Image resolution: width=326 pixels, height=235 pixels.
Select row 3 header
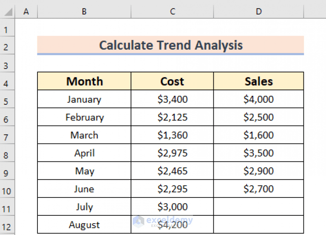pos(7,63)
